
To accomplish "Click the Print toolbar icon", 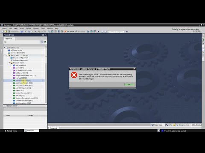I will point(22,31).
